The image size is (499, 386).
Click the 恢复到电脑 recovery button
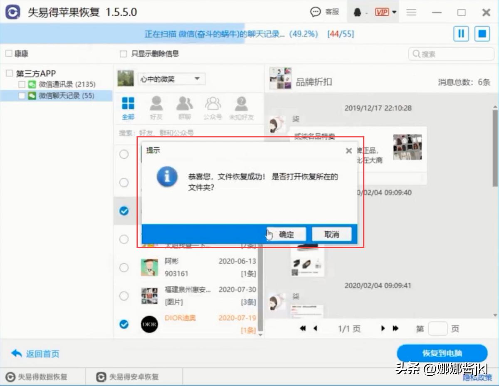[443, 353]
